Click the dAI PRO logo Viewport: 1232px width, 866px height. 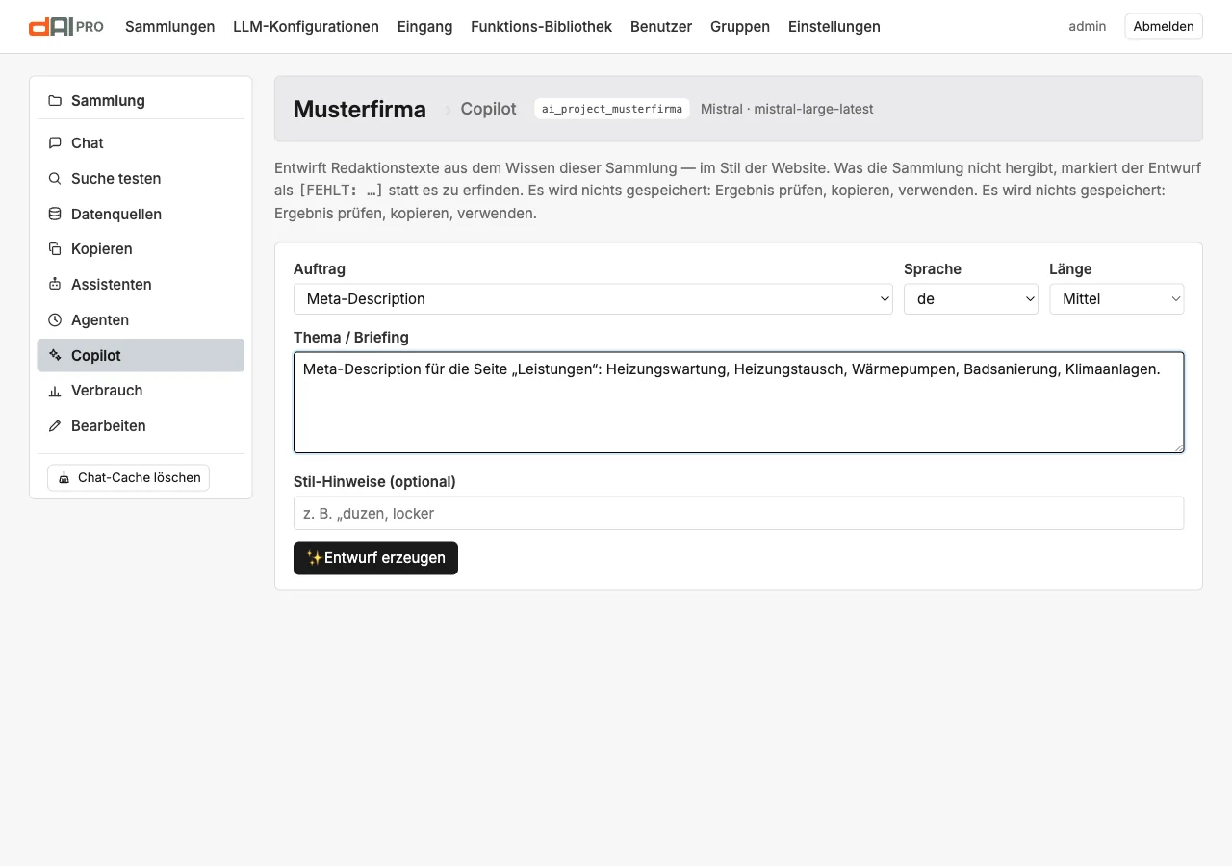point(66,27)
